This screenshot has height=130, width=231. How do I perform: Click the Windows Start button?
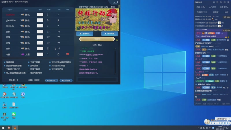[3, 128]
